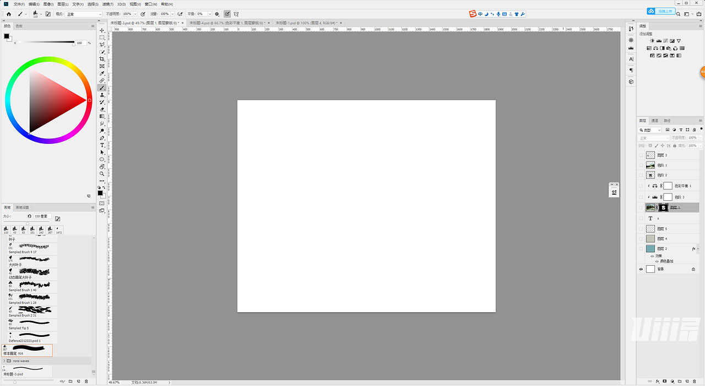Show the 色彩平衡 1 layer visibility box
The width and height of the screenshot is (705, 386).
[x=641, y=186]
